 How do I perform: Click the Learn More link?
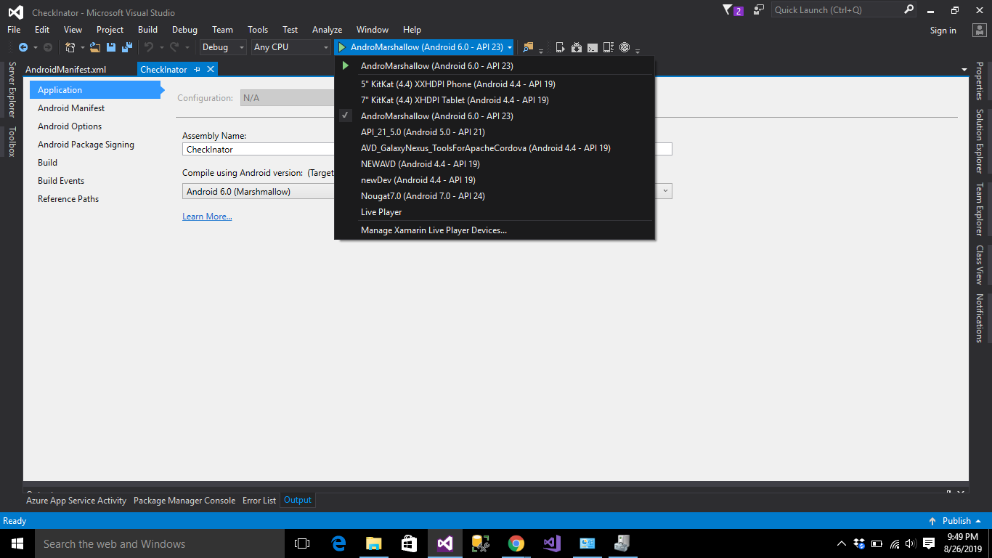click(207, 217)
